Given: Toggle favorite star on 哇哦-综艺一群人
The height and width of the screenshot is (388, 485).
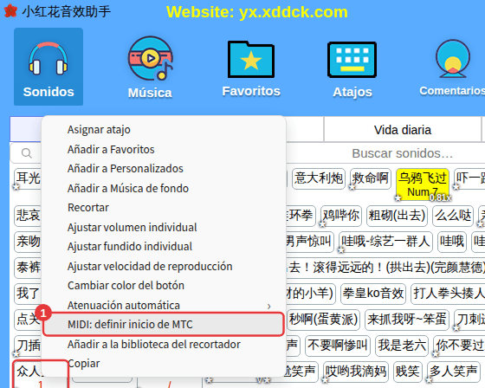Looking at the screenshot, I should pos(341,250).
